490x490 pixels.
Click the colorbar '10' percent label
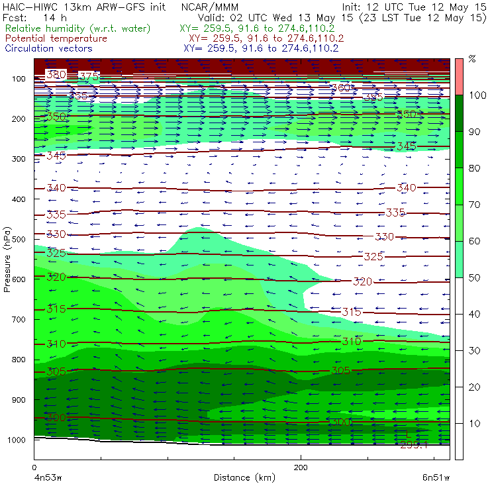475,424
